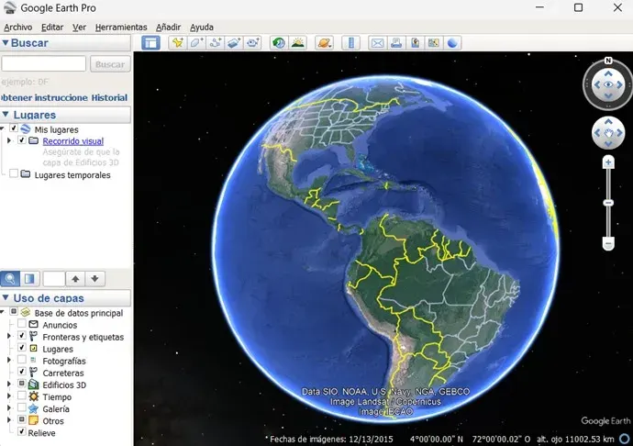The height and width of the screenshot is (446, 633).
Task: Switch between Earth, Sky and planets icon
Action: click(x=324, y=43)
